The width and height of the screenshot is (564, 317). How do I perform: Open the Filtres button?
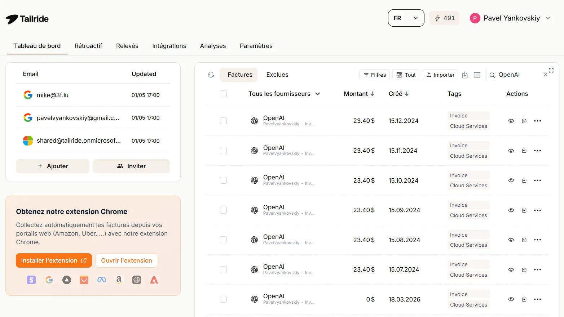click(375, 75)
